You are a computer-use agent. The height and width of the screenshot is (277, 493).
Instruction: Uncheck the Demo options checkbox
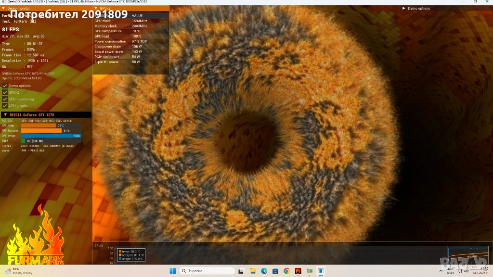(5, 86)
